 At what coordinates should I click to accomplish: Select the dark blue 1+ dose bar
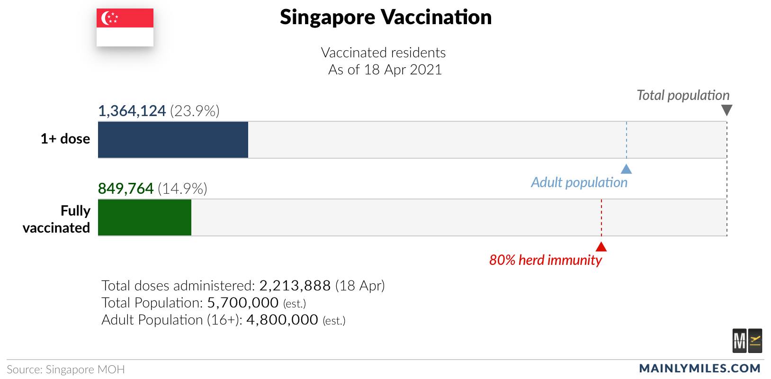click(173, 140)
